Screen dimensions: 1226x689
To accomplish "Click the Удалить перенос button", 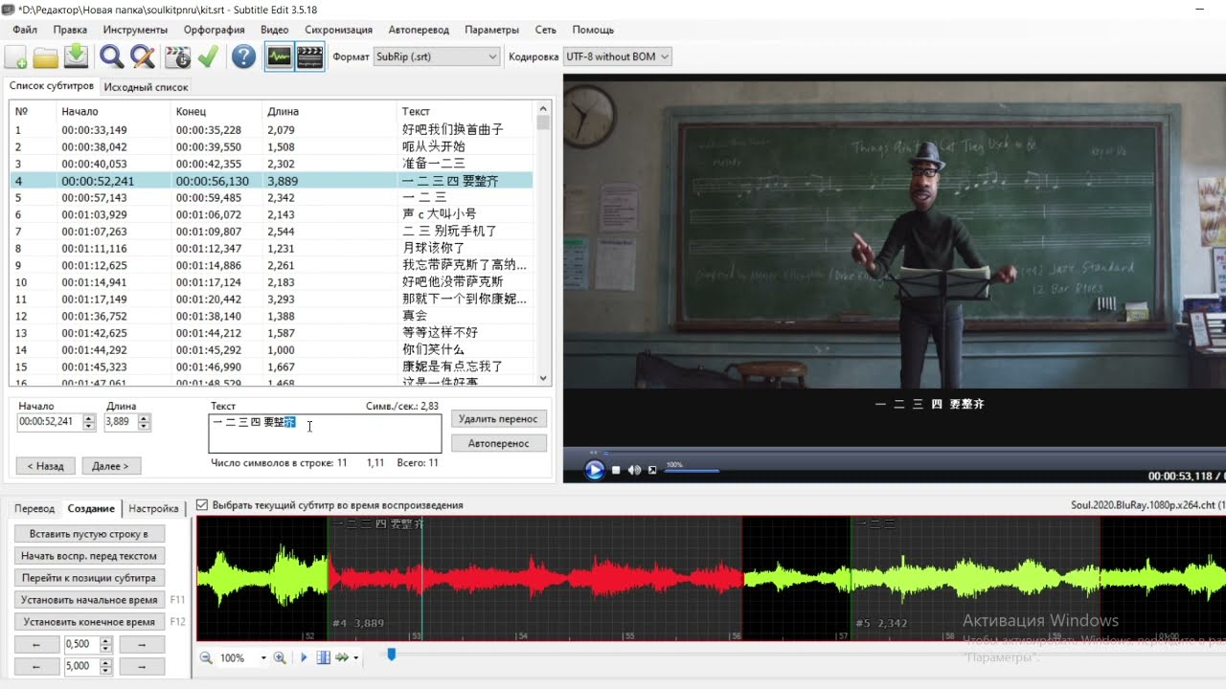I will [498, 418].
